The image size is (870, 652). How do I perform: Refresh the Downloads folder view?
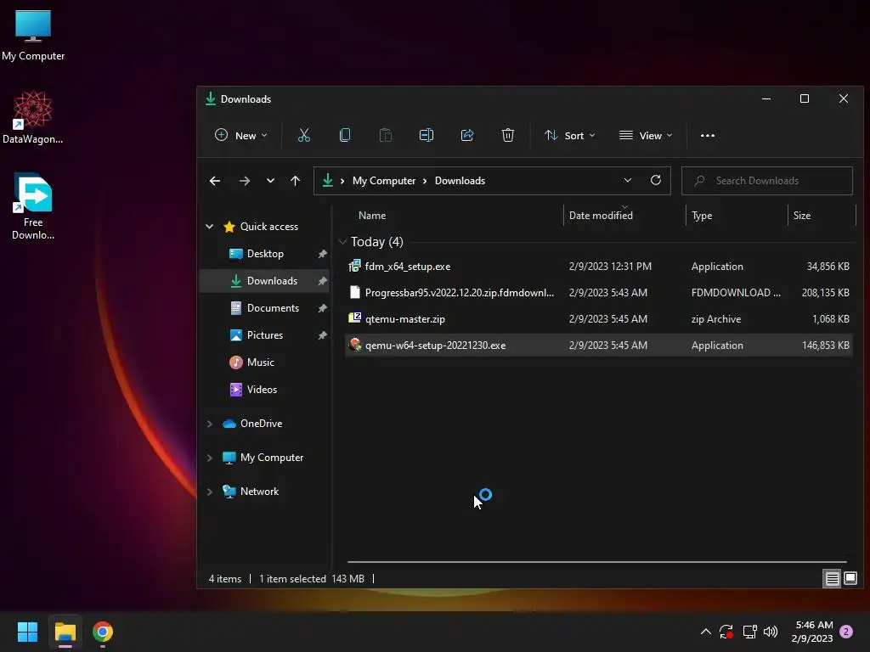pyautogui.click(x=656, y=180)
